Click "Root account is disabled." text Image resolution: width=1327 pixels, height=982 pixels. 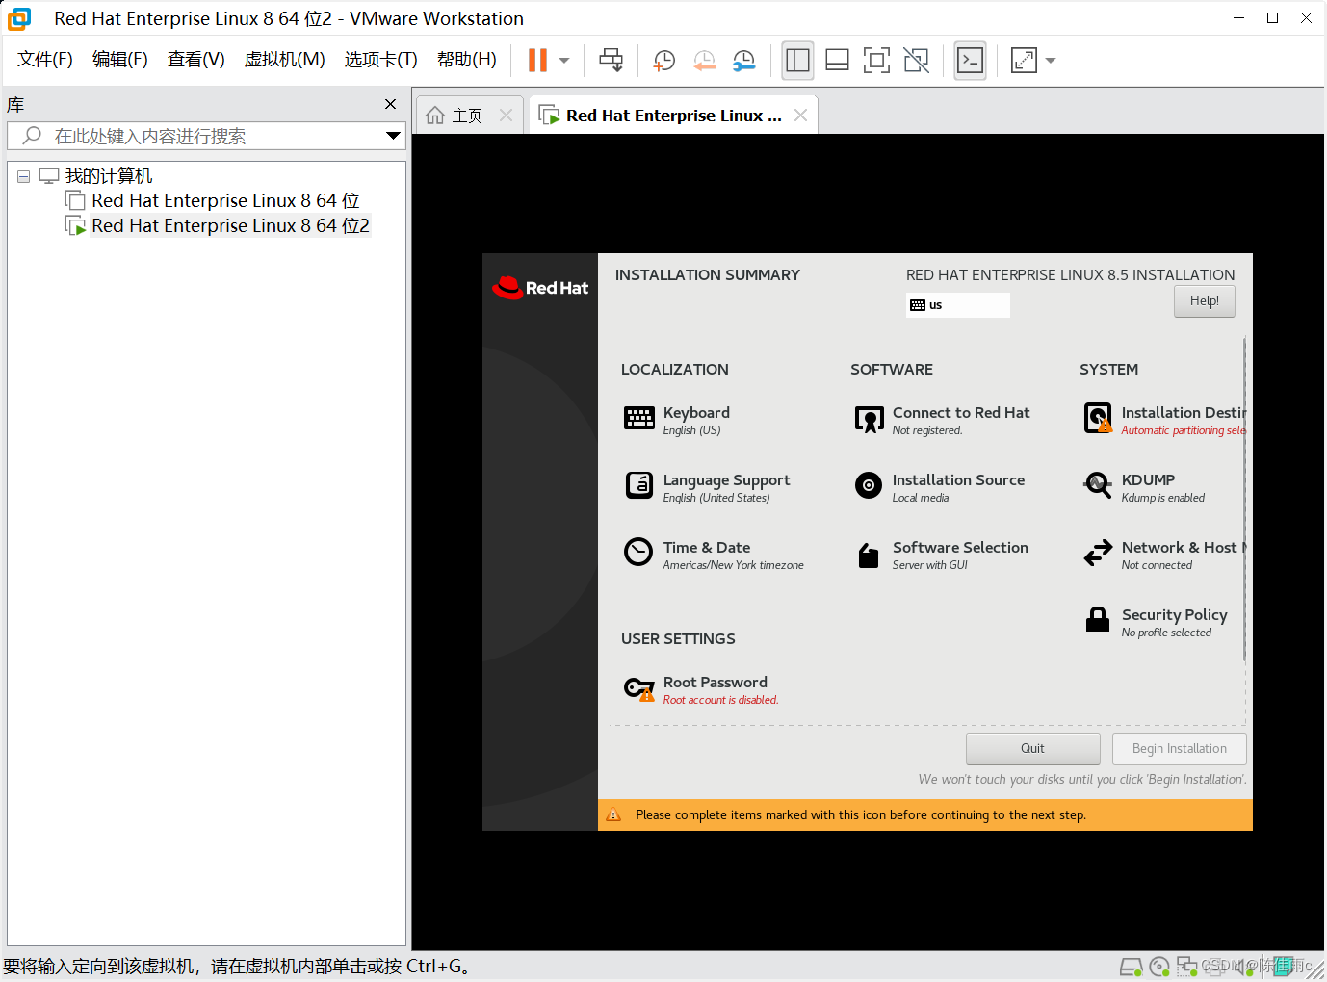pyautogui.click(x=720, y=700)
